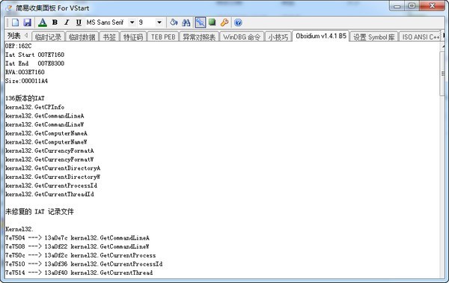Open the 临时记录 tab

click(48, 37)
